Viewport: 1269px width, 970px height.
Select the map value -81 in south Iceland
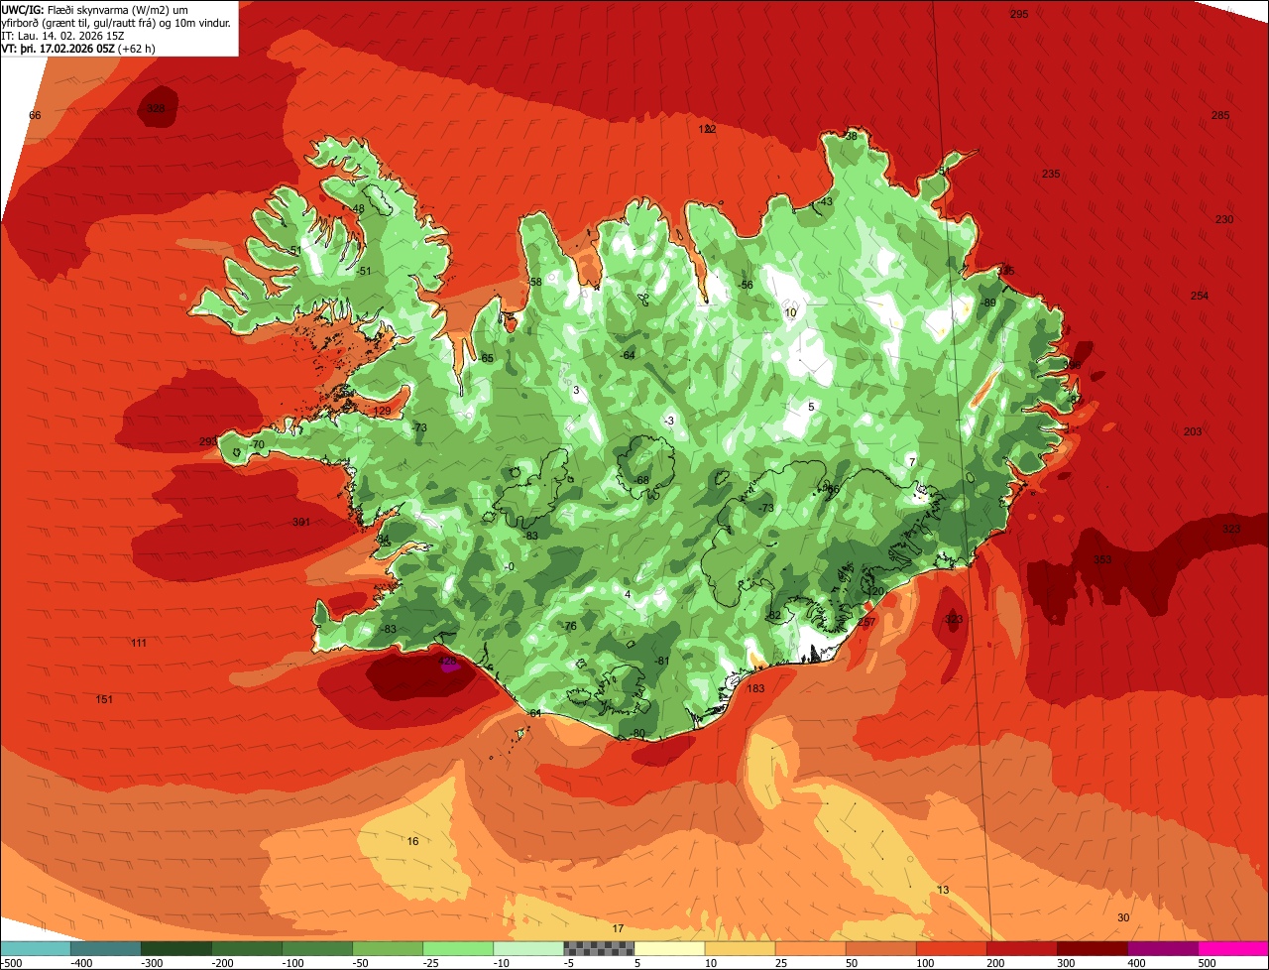click(661, 662)
